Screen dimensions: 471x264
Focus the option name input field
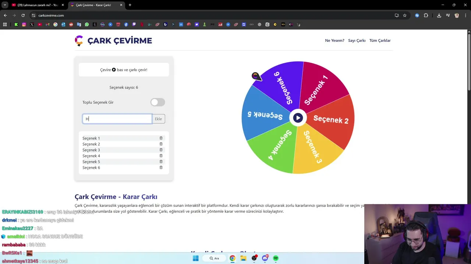(117, 119)
